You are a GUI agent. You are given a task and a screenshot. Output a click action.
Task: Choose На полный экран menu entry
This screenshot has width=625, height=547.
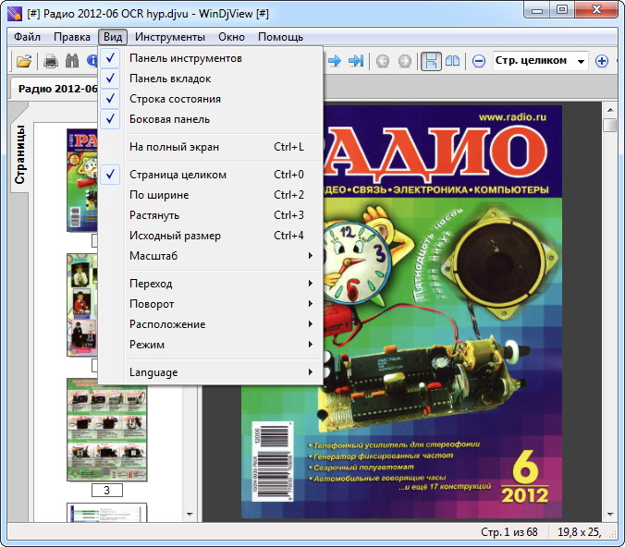(211, 147)
